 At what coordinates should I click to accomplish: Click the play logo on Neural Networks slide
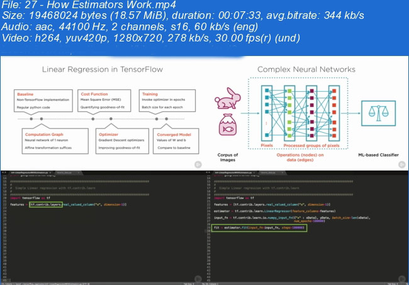[399, 164]
